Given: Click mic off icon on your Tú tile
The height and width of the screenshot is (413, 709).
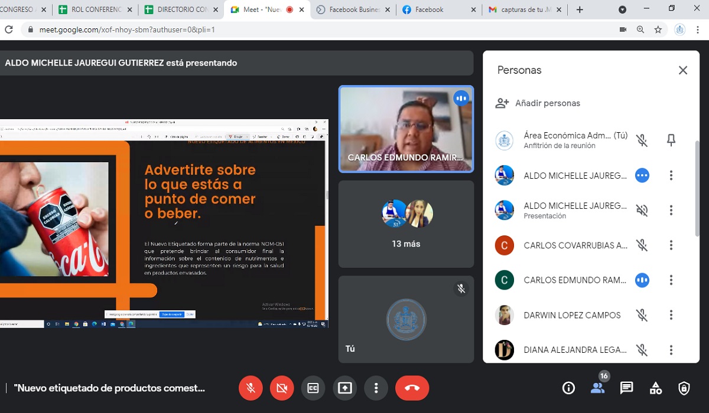Looking at the screenshot, I should point(461,289).
